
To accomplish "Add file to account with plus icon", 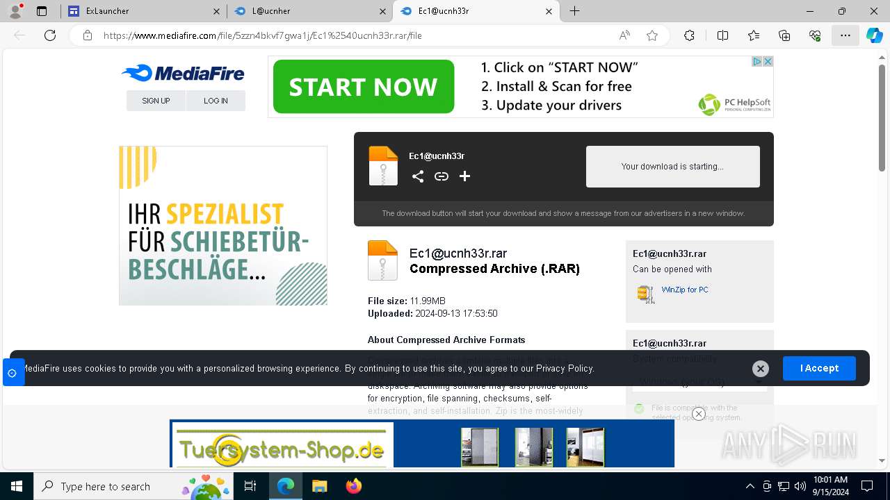I will pyautogui.click(x=465, y=176).
